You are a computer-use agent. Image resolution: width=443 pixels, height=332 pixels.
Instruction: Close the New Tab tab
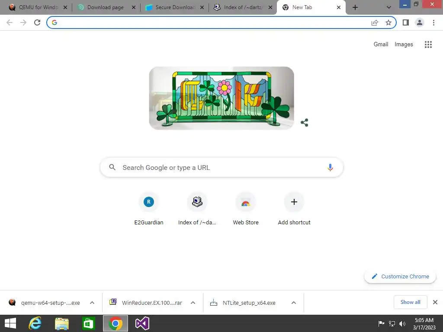(x=339, y=7)
